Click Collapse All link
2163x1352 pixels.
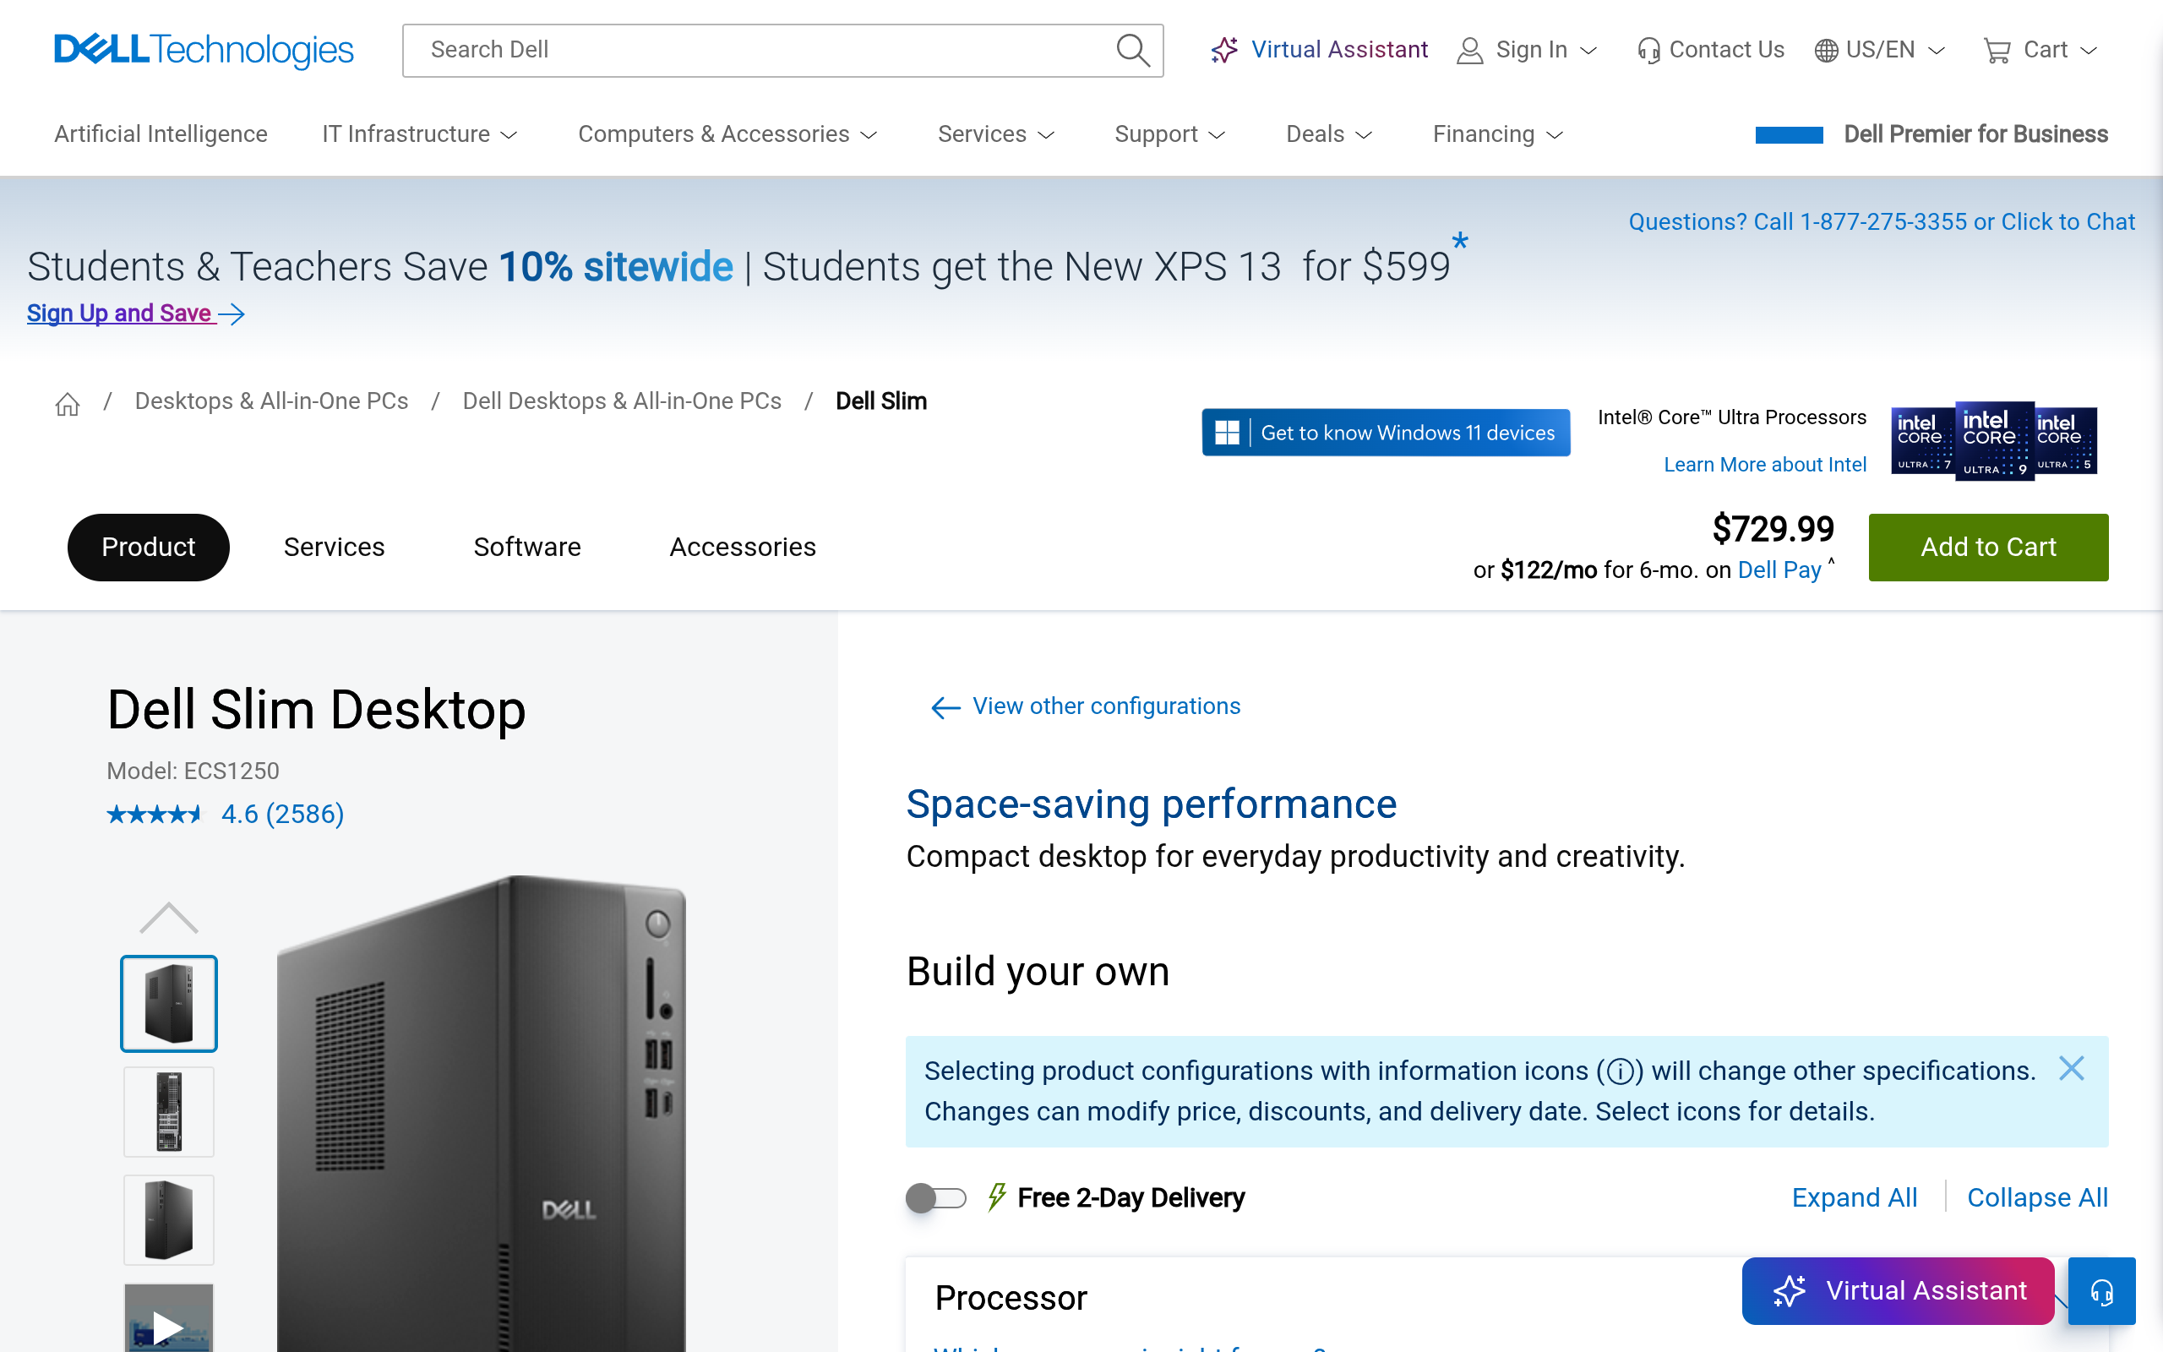click(x=2038, y=1198)
